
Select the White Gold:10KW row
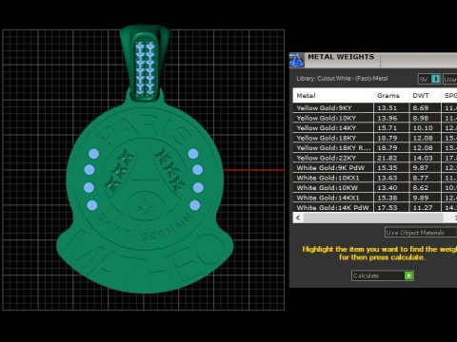(x=375, y=188)
